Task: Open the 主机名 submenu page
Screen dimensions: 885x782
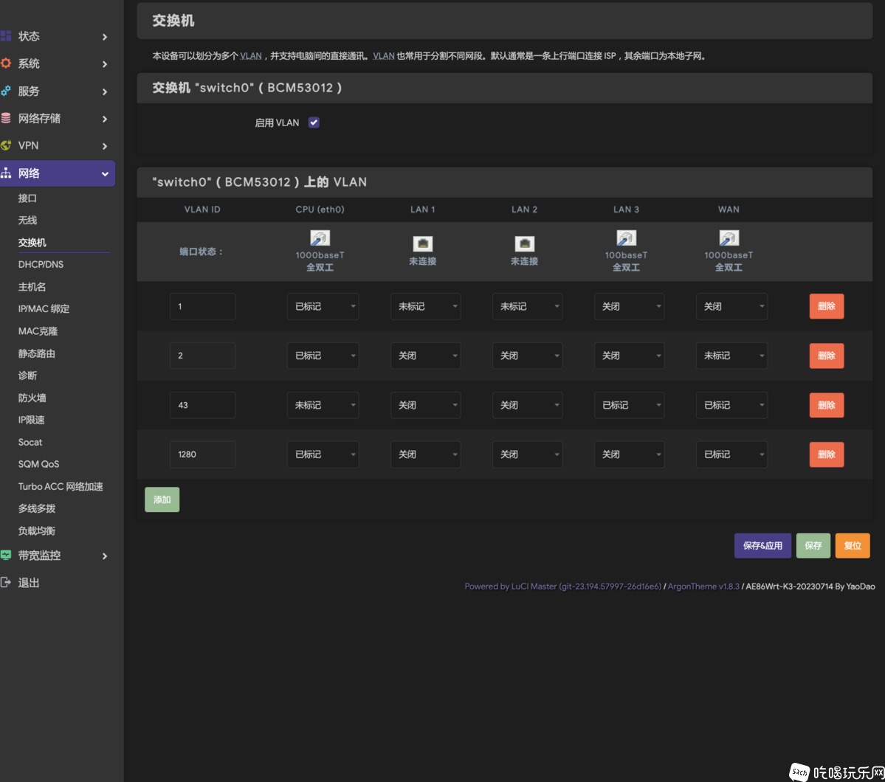Action: (32, 287)
